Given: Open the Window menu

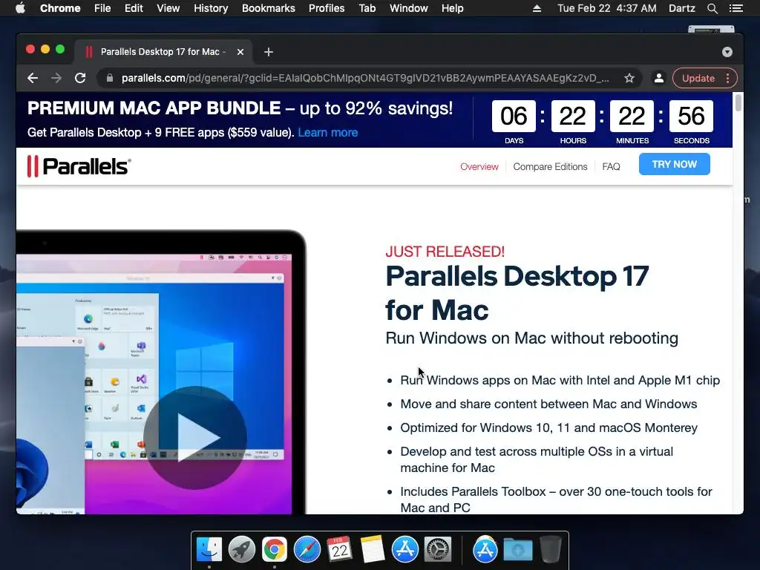Looking at the screenshot, I should 409,8.
